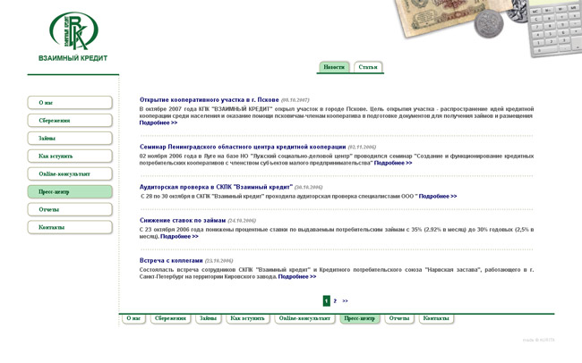Image resolution: width=582 pixels, height=363 pixels.
Task: Click Подробнее for the colleagues meeting news
Action: pos(297,276)
